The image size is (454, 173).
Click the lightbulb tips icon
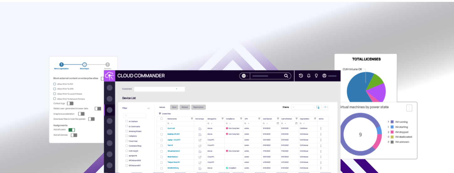(x=316, y=76)
